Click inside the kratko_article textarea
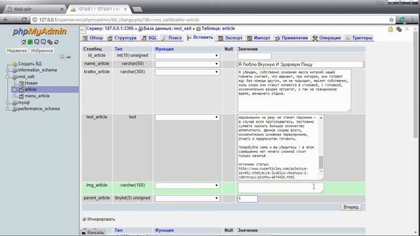This screenshot has height=236, width=420. click(294, 90)
